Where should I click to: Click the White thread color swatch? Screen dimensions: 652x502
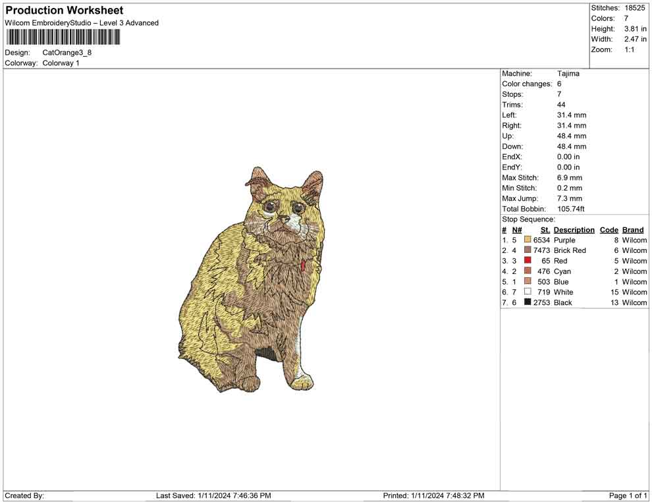click(x=528, y=292)
